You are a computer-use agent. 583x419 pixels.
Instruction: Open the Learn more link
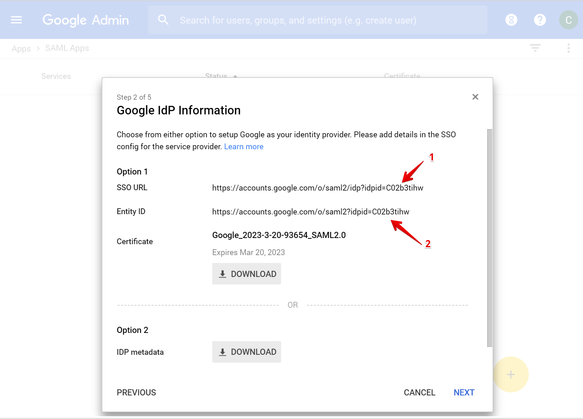(244, 146)
